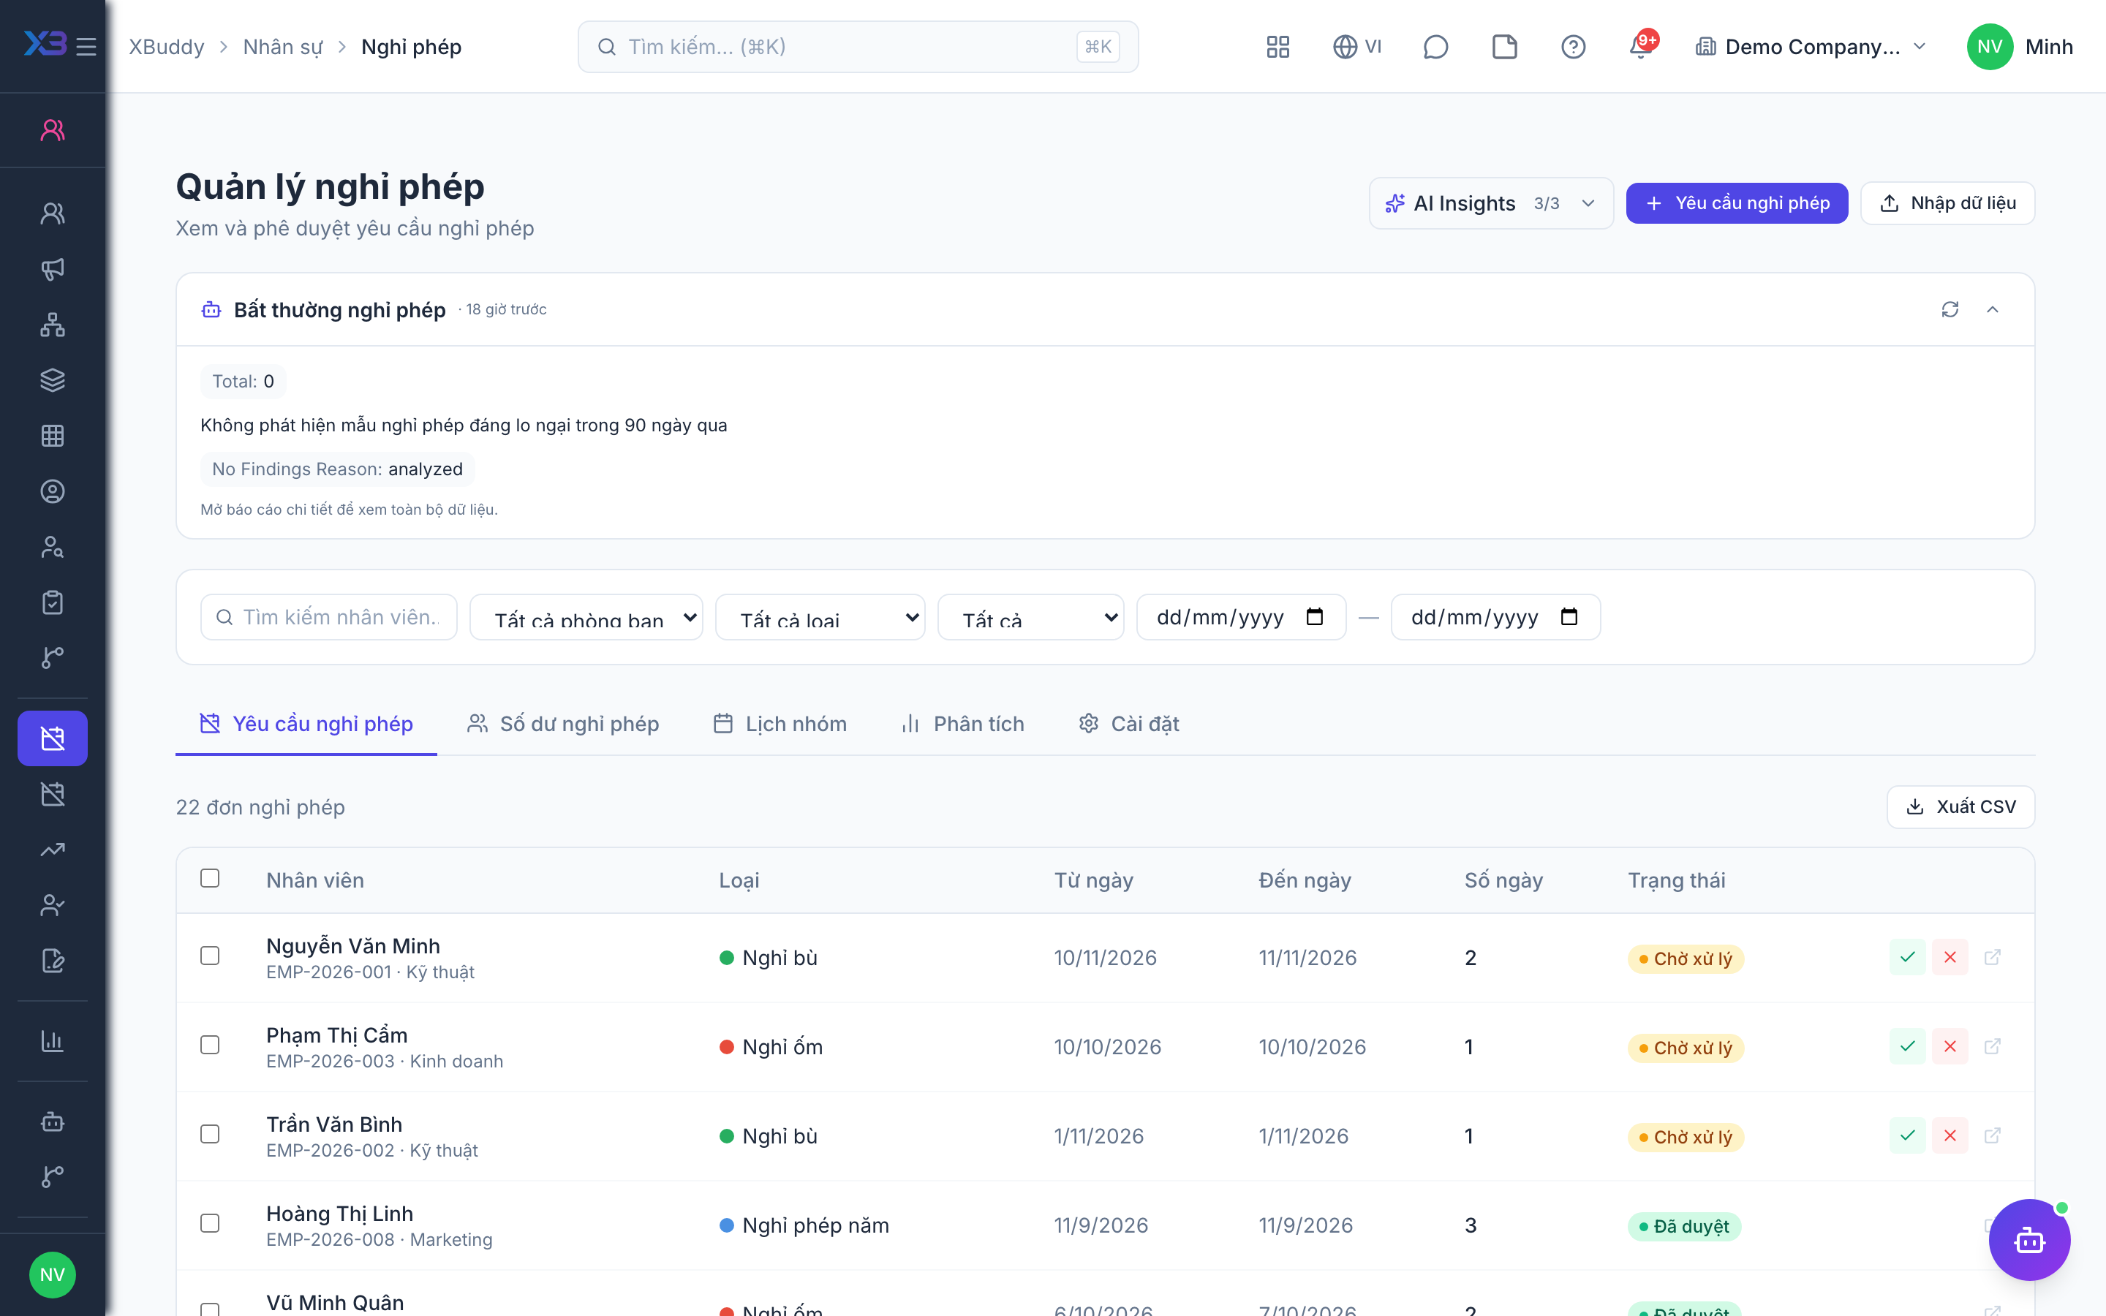This screenshot has width=2106, height=1316.
Task: Approve Nguyễn Văn Minh's leave request
Action: point(1906,958)
